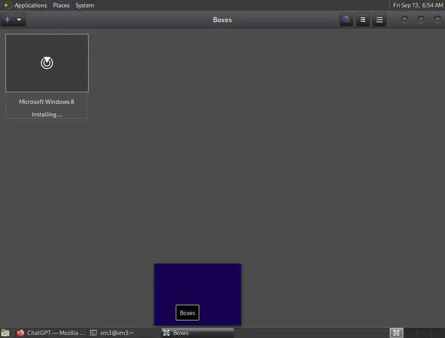The width and height of the screenshot is (445, 338).
Task: Switch to list view in Boxes
Action: coord(363,20)
